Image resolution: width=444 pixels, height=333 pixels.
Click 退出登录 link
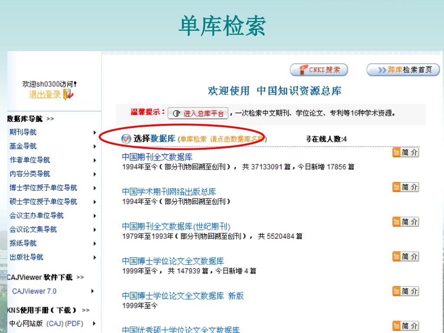click(45, 95)
